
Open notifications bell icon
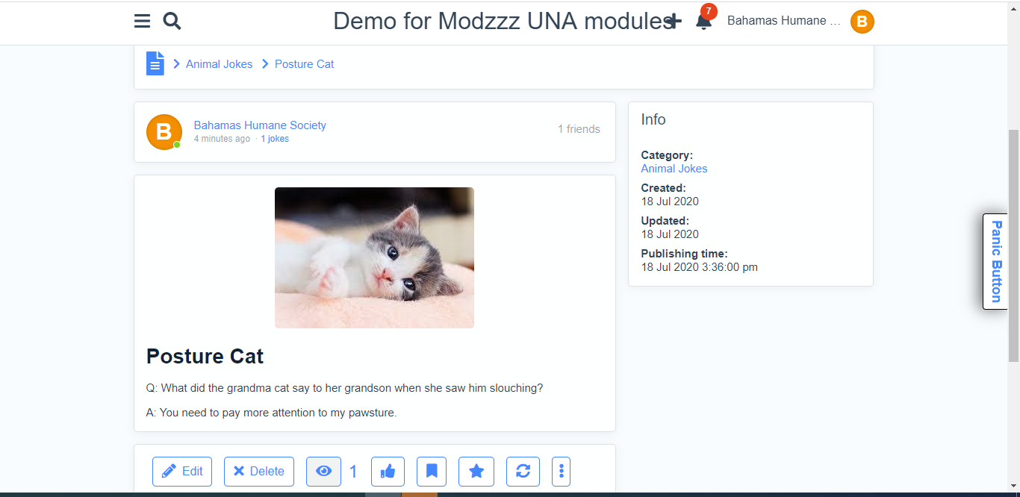pos(703,21)
